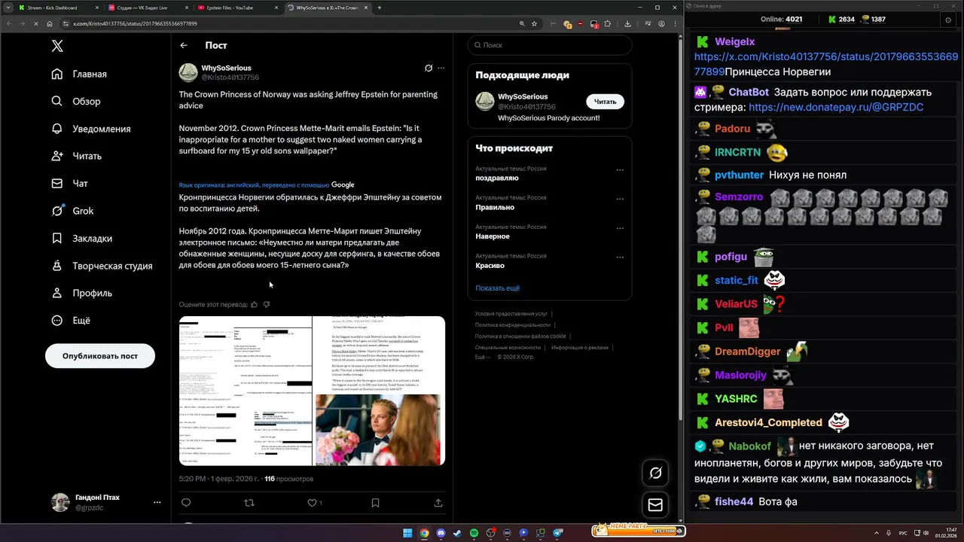Click the Читать sidebar people icon
This screenshot has width=964, height=542.
pyautogui.click(x=57, y=156)
